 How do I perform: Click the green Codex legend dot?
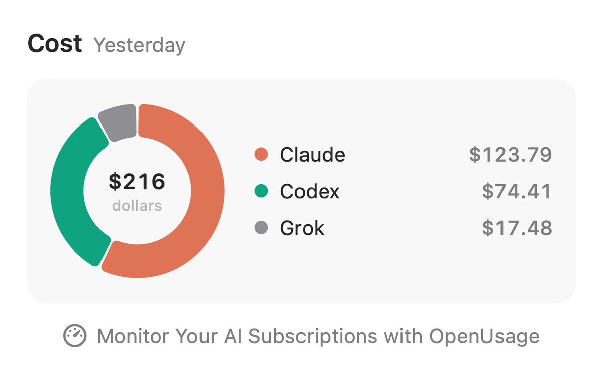coord(261,191)
